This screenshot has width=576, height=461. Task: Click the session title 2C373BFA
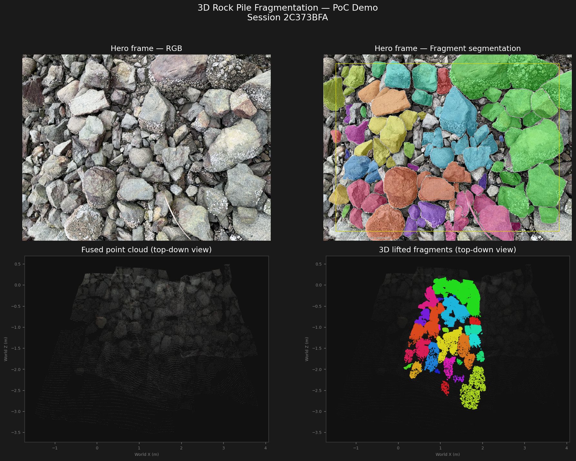click(288, 18)
